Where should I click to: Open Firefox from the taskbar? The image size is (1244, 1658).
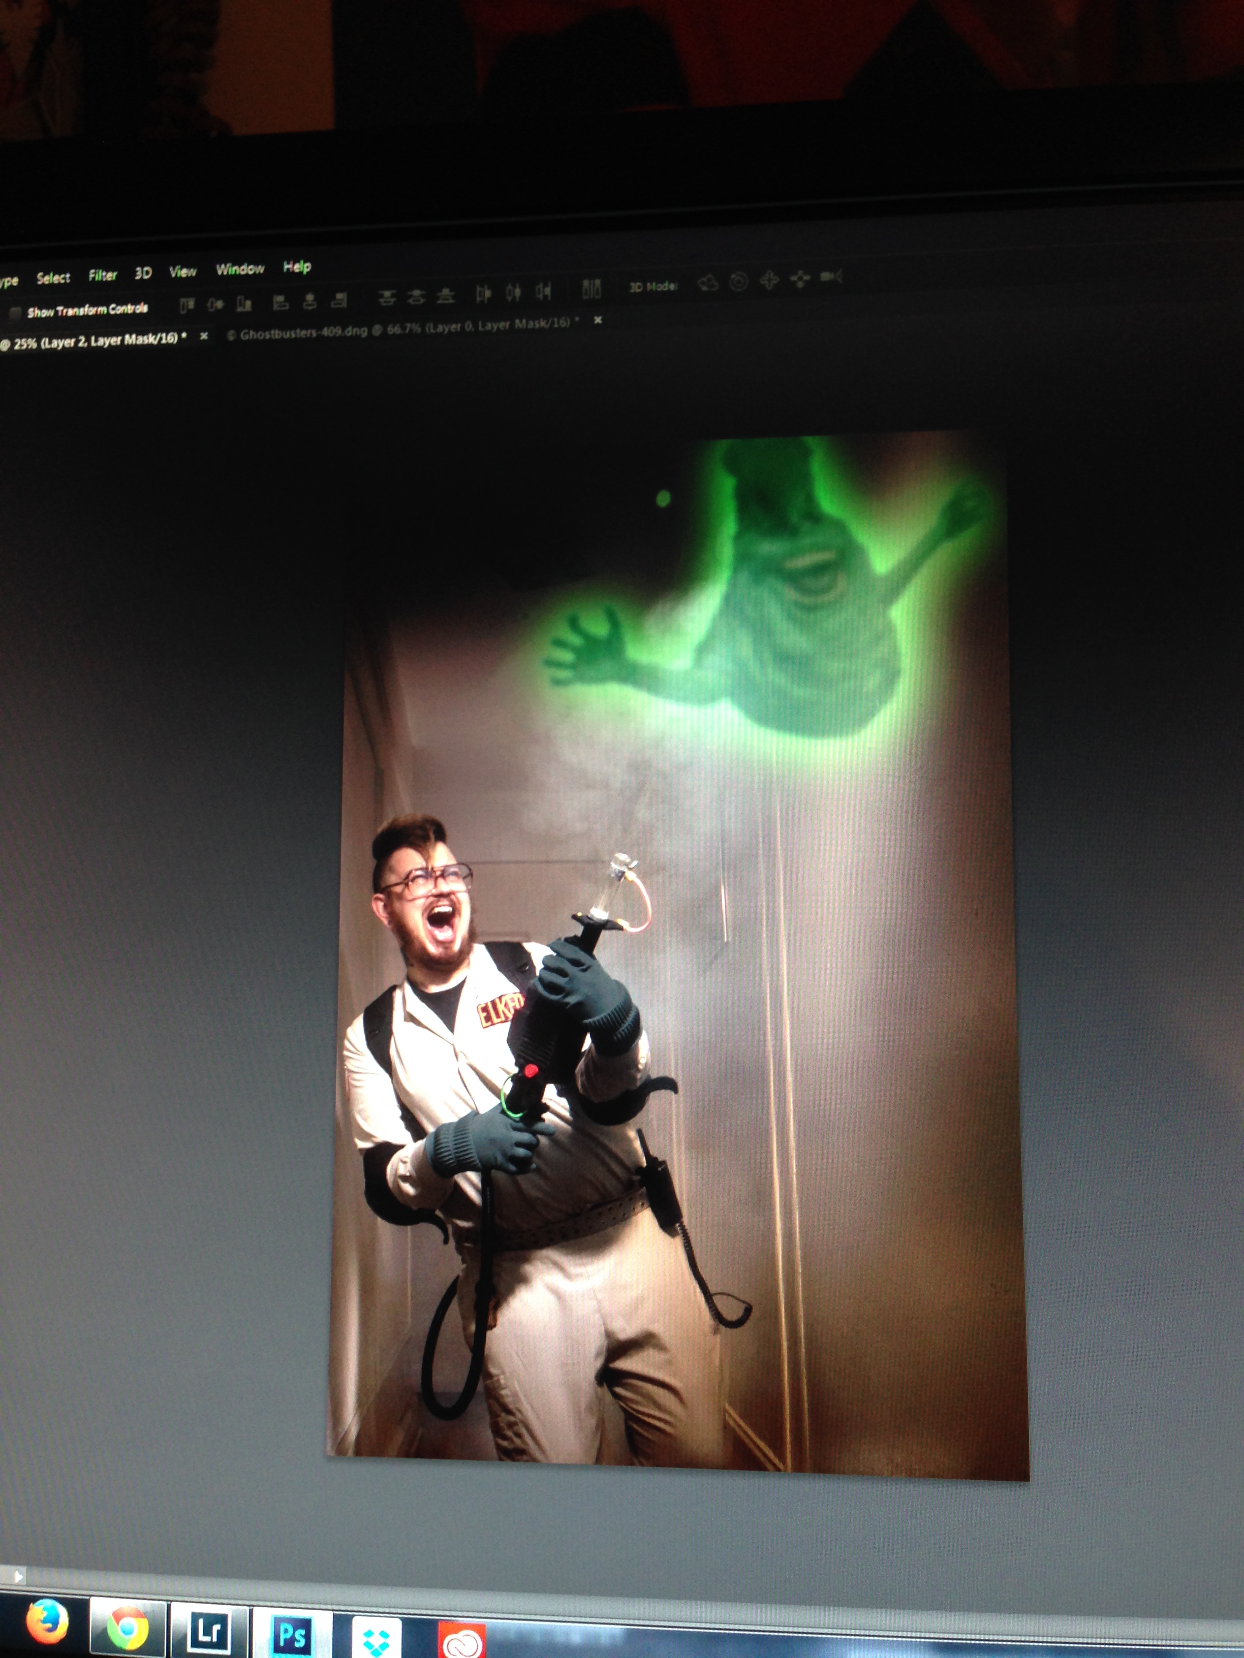pos(47,1621)
